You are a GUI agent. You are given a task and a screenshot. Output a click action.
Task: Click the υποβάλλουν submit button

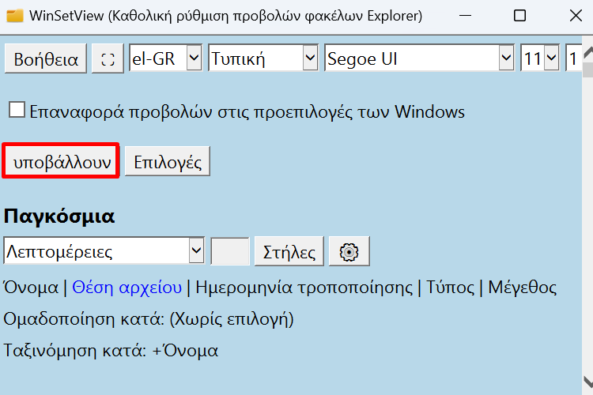coord(61,161)
